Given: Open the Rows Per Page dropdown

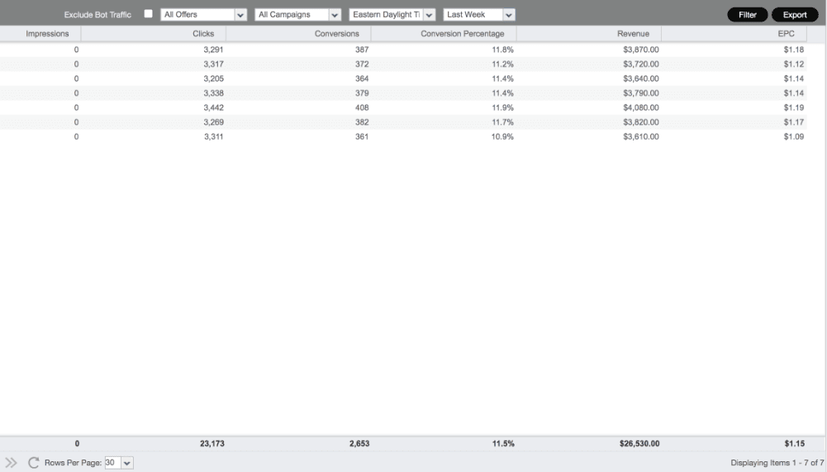Looking at the screenshot, I should point(119,463).
